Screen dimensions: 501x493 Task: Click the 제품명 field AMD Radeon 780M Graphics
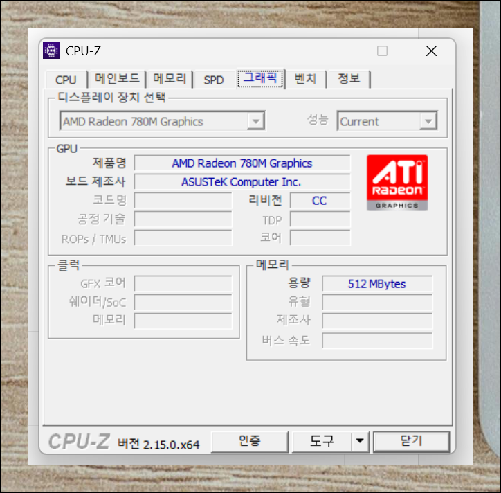[x=242, y=163]
